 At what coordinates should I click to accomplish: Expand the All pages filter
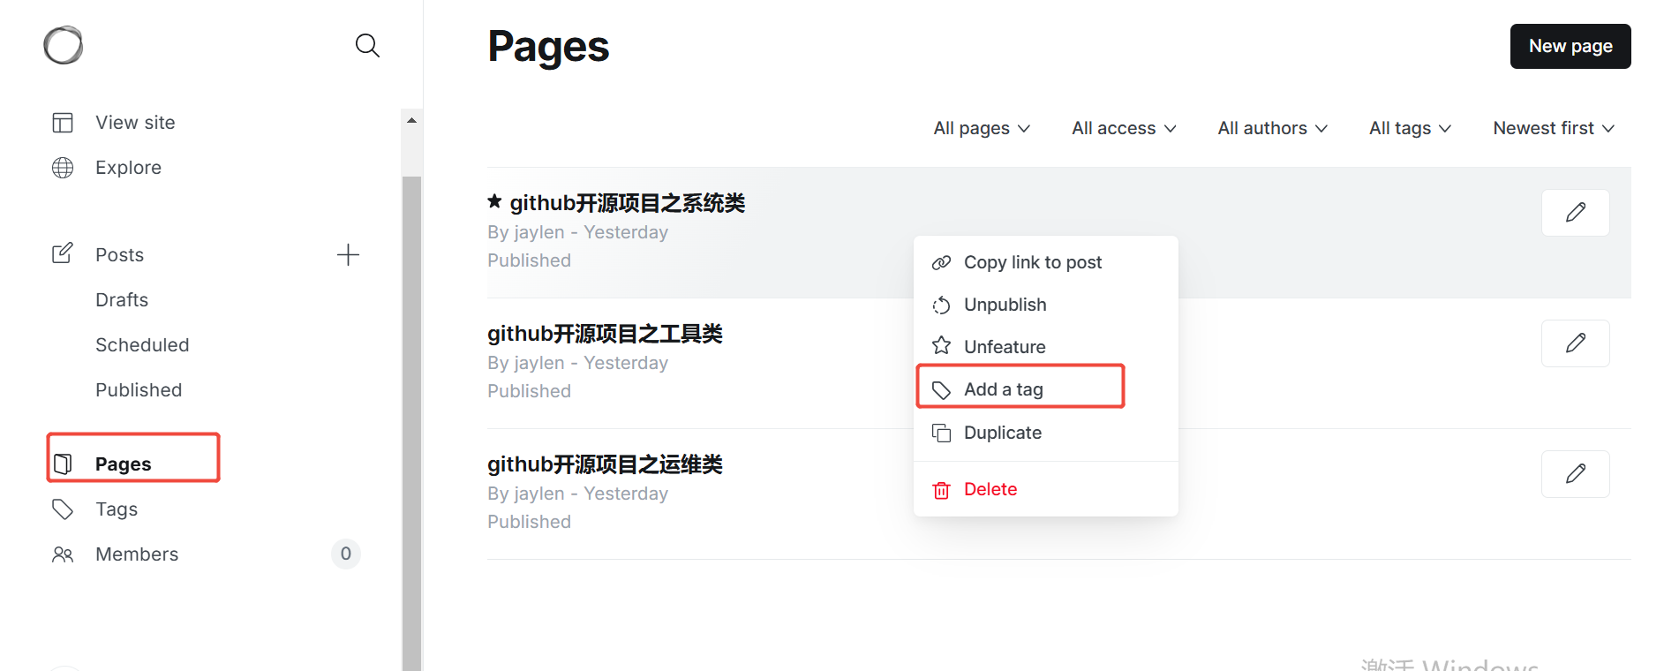click(x=982, y=128)
